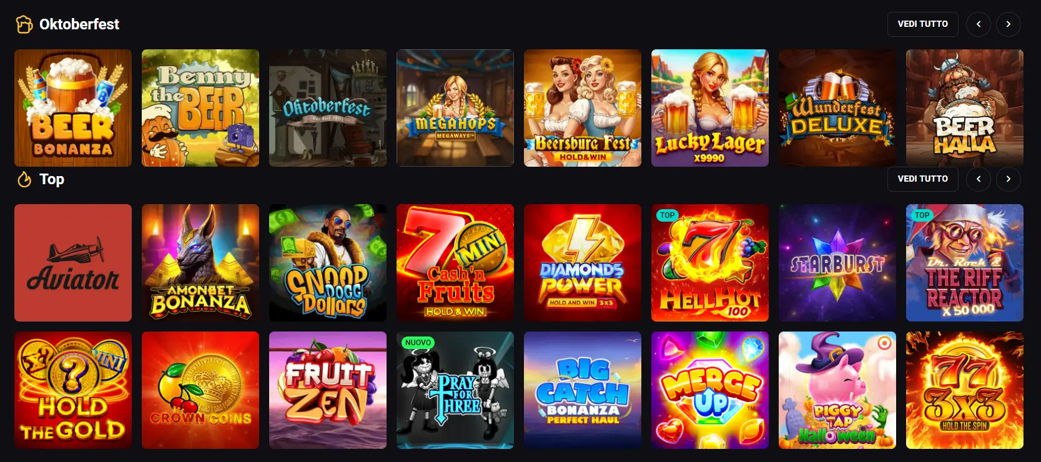
Task: Launch Wunderfest Deluxe game
Action: [837, 108]
